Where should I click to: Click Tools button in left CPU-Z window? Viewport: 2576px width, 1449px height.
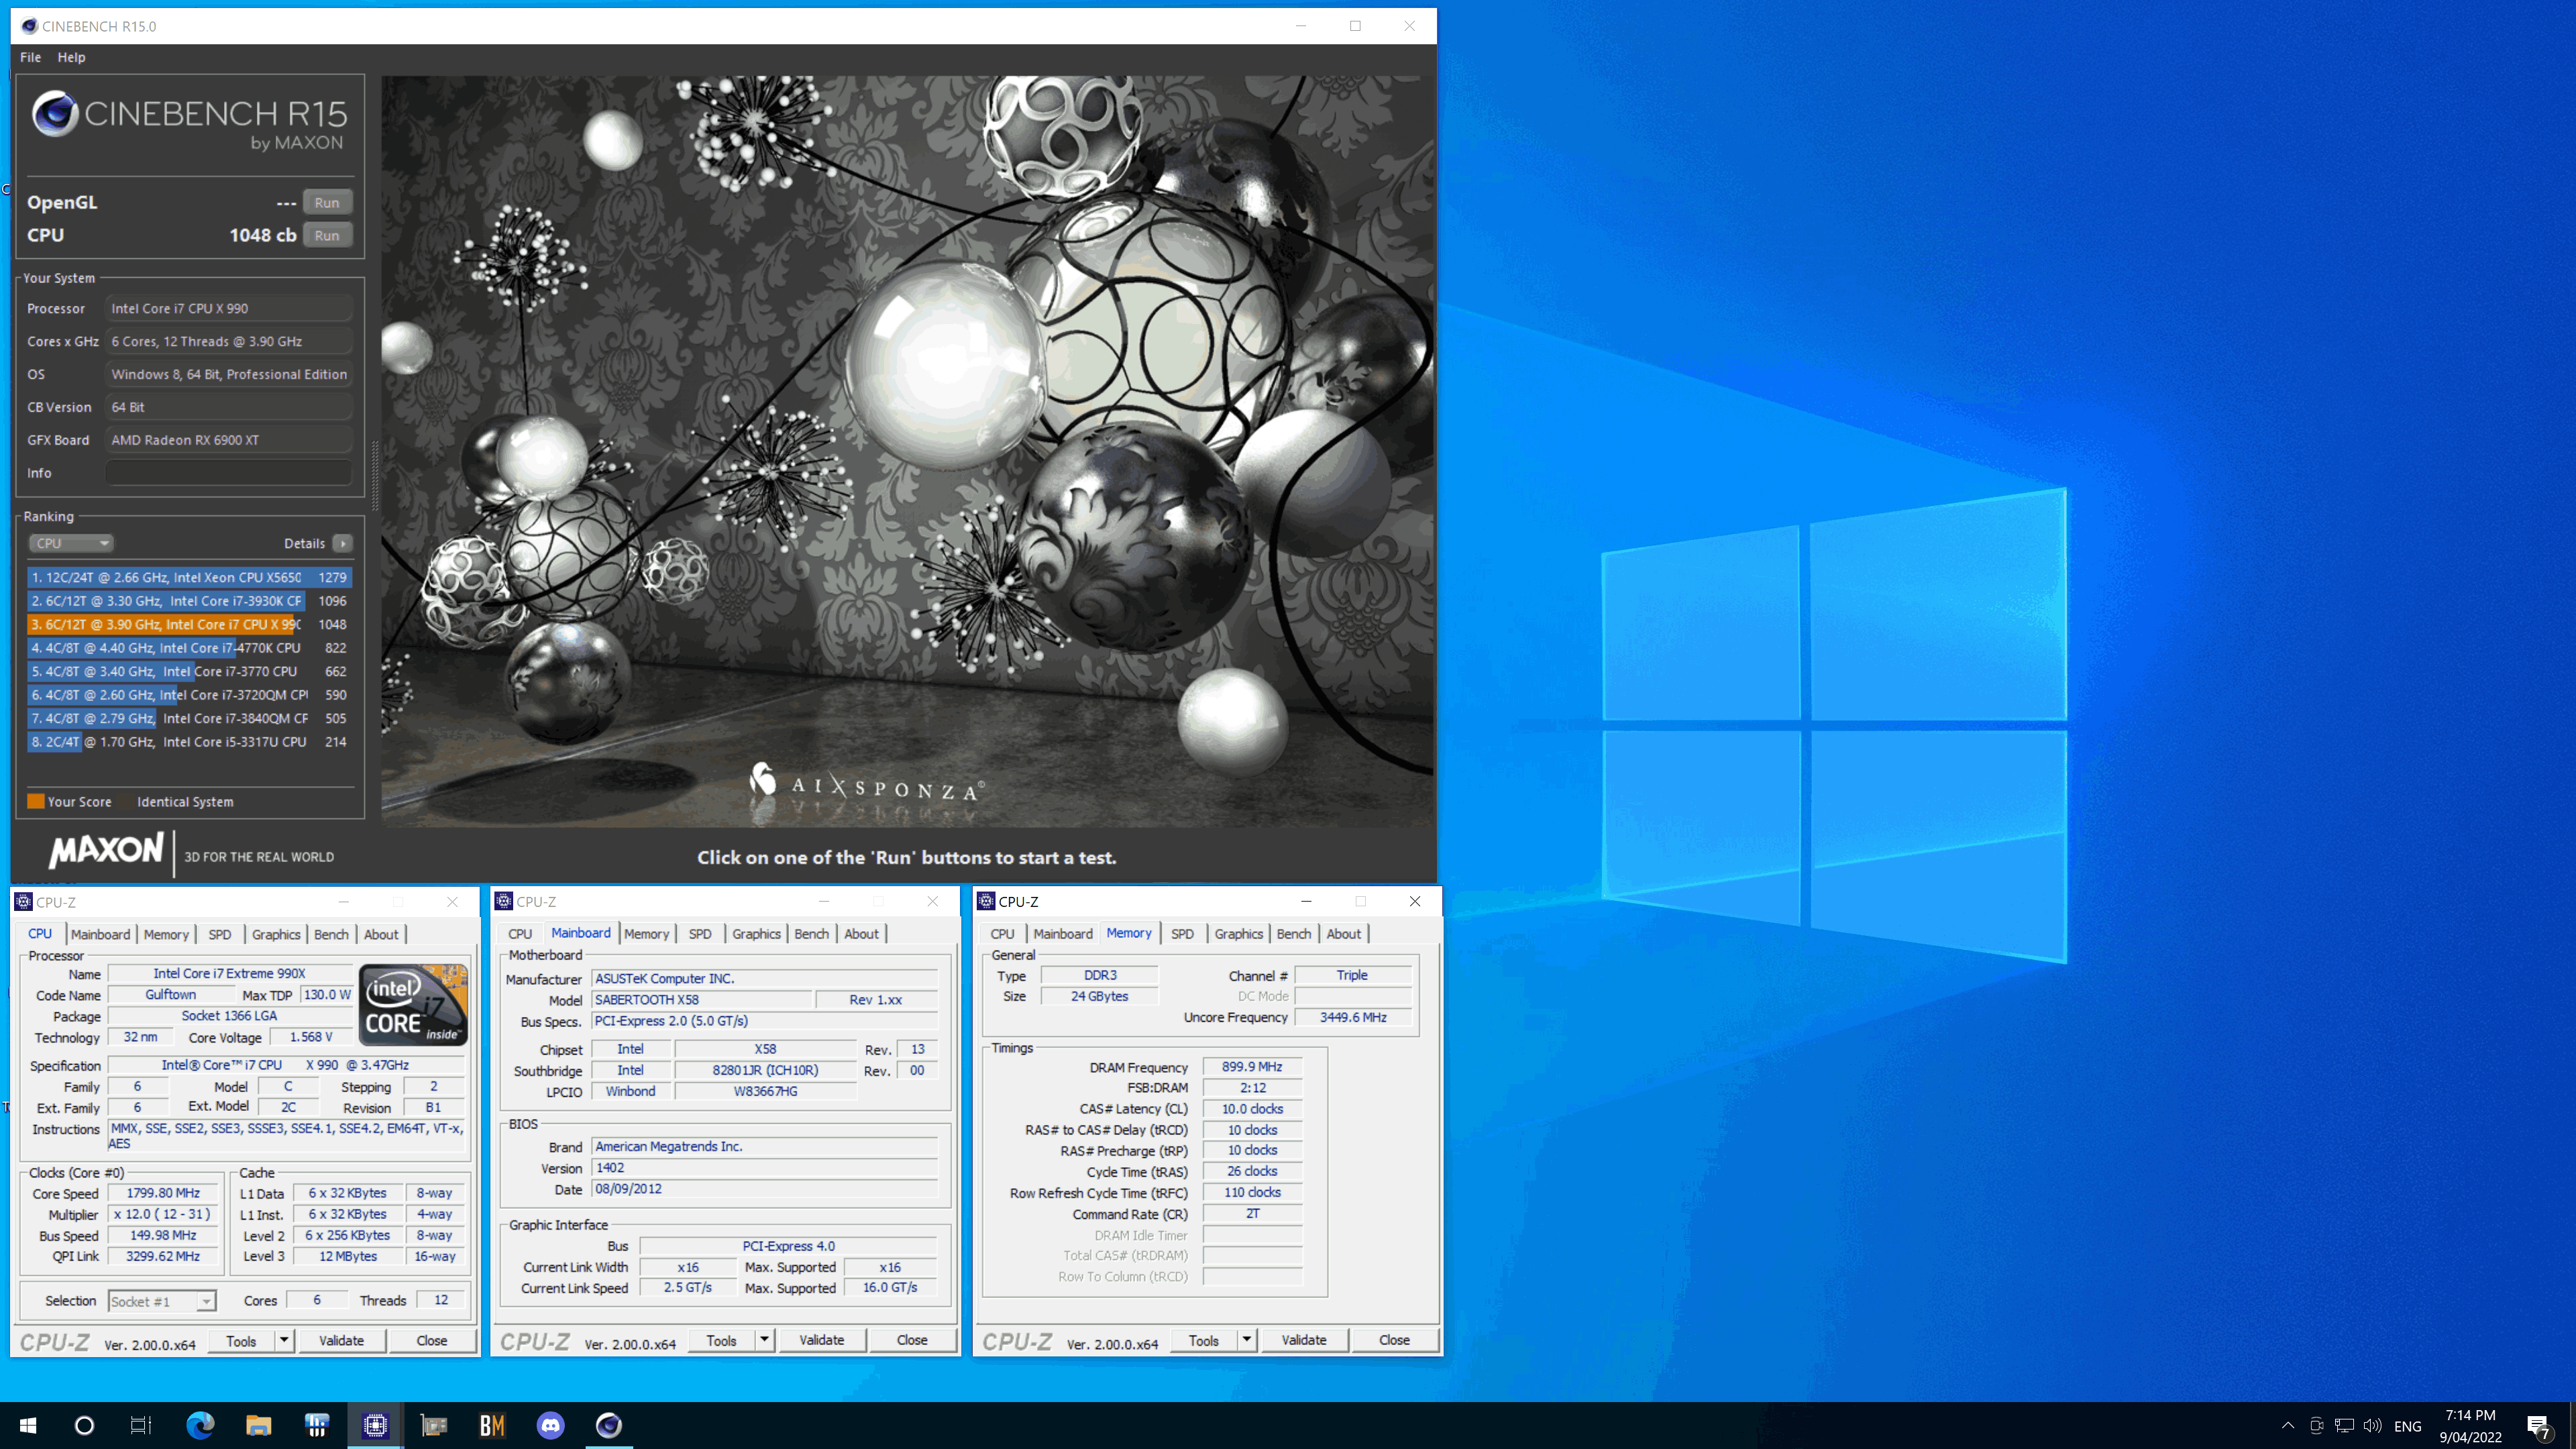click(241, 1341)
